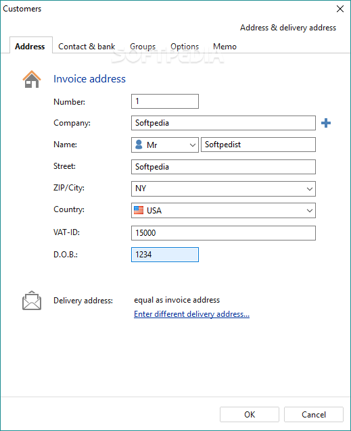Click the 'VAT-ID:' label
Image resolution: width=351 pixels, height=431 pixels.
(x=66, y=232)
